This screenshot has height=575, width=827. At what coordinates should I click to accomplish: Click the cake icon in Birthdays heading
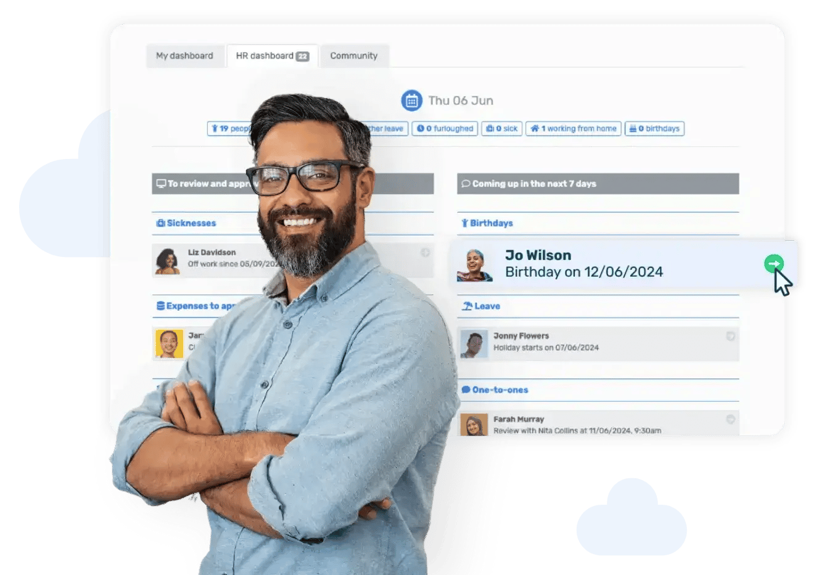pos(465,223)
